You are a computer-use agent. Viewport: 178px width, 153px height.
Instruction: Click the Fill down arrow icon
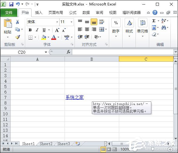click(x=154, y=28)
